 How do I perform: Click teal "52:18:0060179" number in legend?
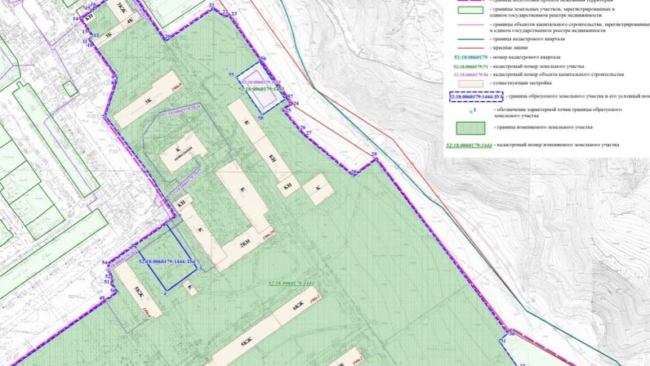(471, 57)
